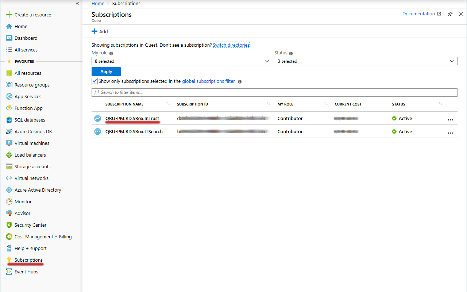Click the Apply filter button
467x292 pixels.
[106, 72]
